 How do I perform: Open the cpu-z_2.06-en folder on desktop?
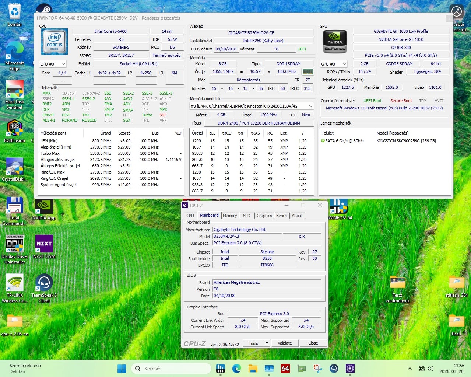[x=15, y=325]
